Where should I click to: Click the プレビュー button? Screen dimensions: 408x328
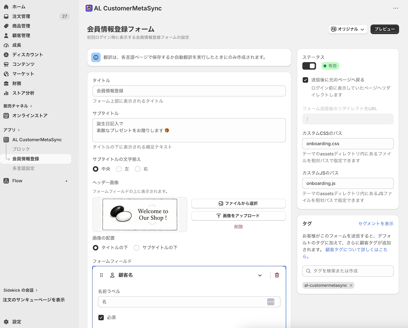[384, 29]
